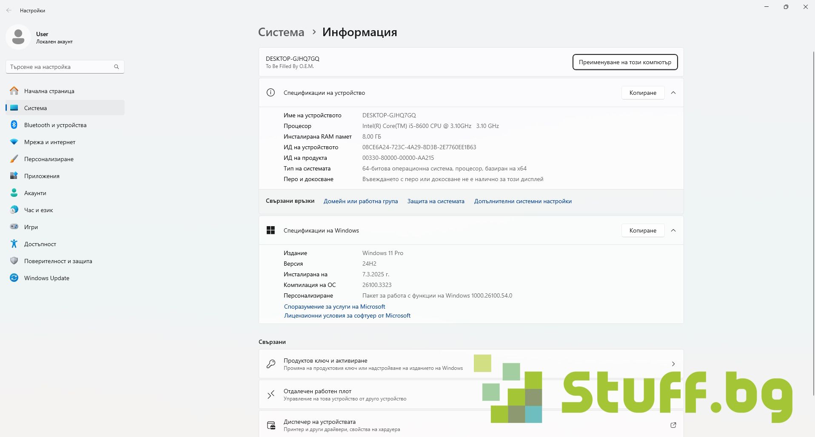Click the OS build value 26100.3323
This screenshot has width=815, height=437.
coord(377,285)
